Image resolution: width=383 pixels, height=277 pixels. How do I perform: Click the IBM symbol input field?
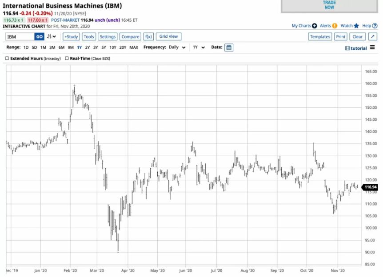20,36
